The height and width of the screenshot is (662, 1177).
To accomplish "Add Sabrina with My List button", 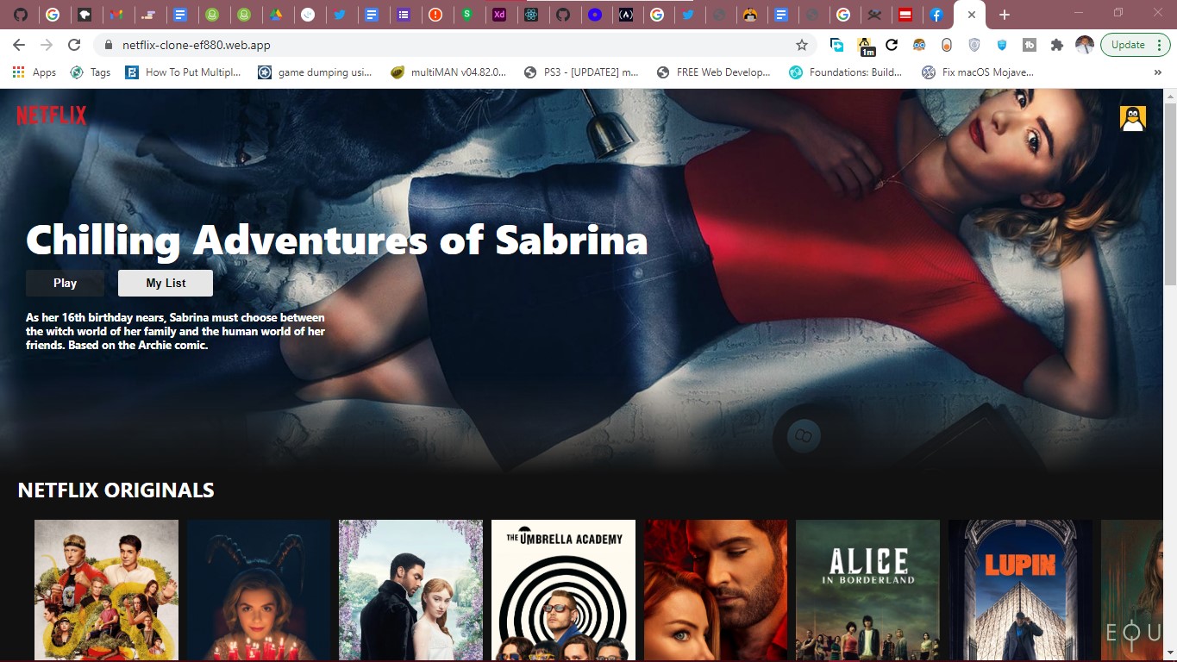I will pyautogui.click(x=166, y=283).
